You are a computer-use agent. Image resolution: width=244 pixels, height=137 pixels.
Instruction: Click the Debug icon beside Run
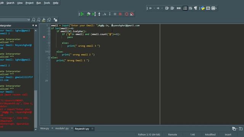[88, 14]
